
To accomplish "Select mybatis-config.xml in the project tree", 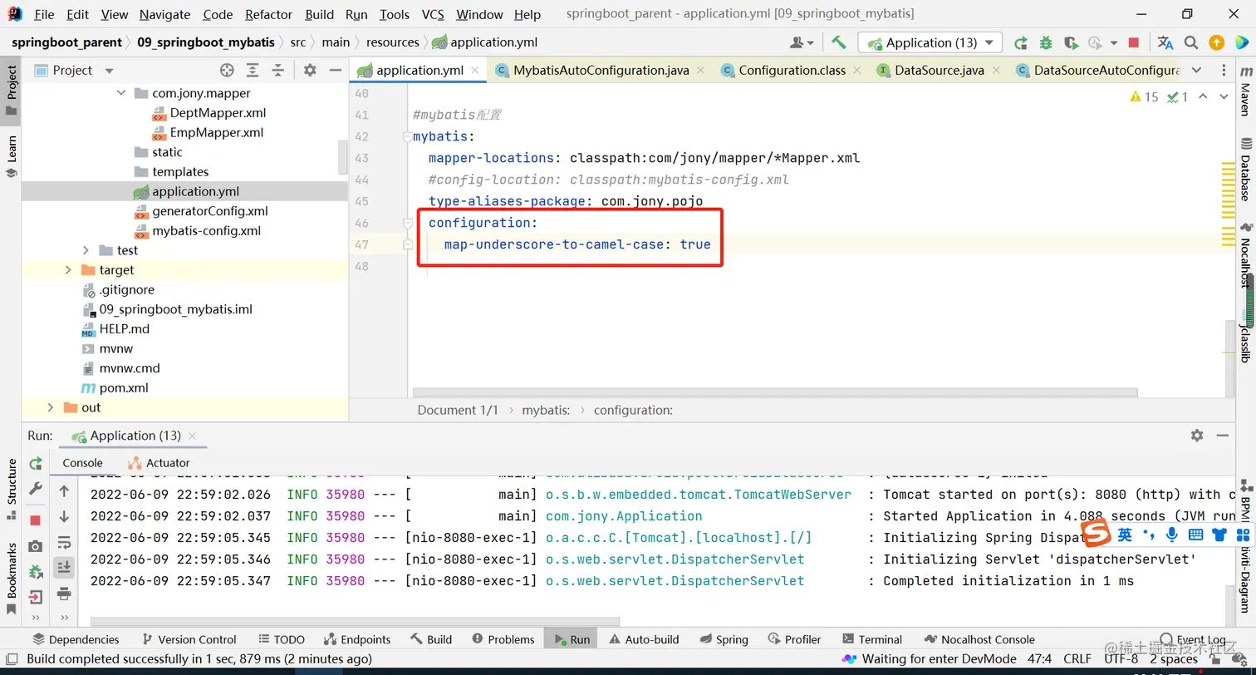I will tap(207, 231).
